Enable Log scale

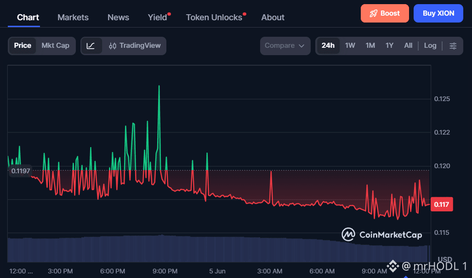[430, 46]
